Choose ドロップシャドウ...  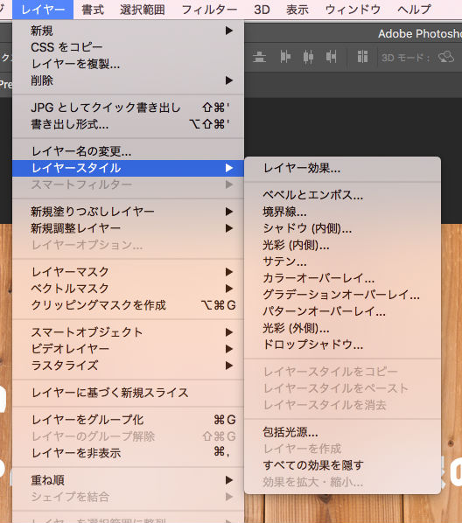click(x=342, y=345)
